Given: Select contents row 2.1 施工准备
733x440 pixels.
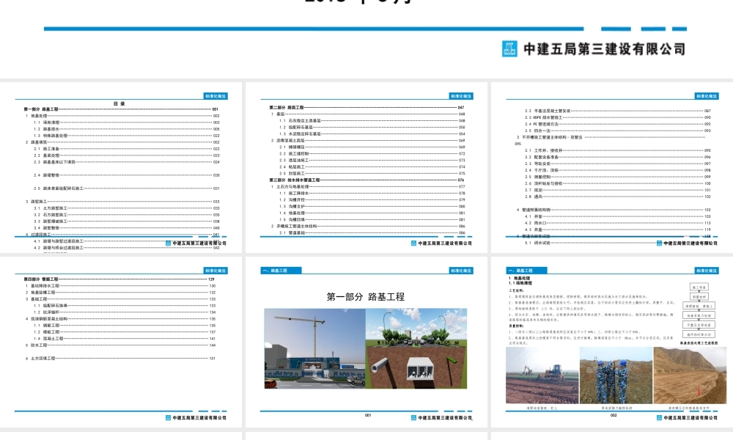Looking at the screenshot, I should 126,149.
